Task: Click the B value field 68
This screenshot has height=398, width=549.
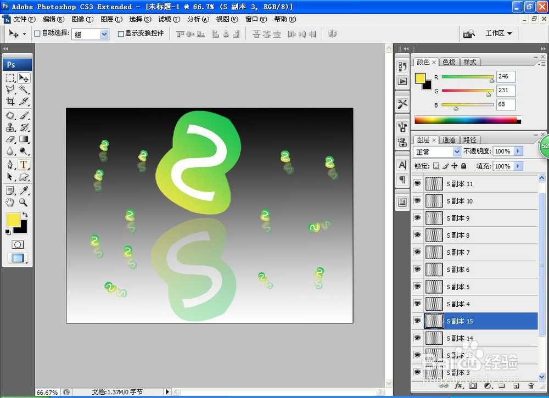Action: click(506, 104)
